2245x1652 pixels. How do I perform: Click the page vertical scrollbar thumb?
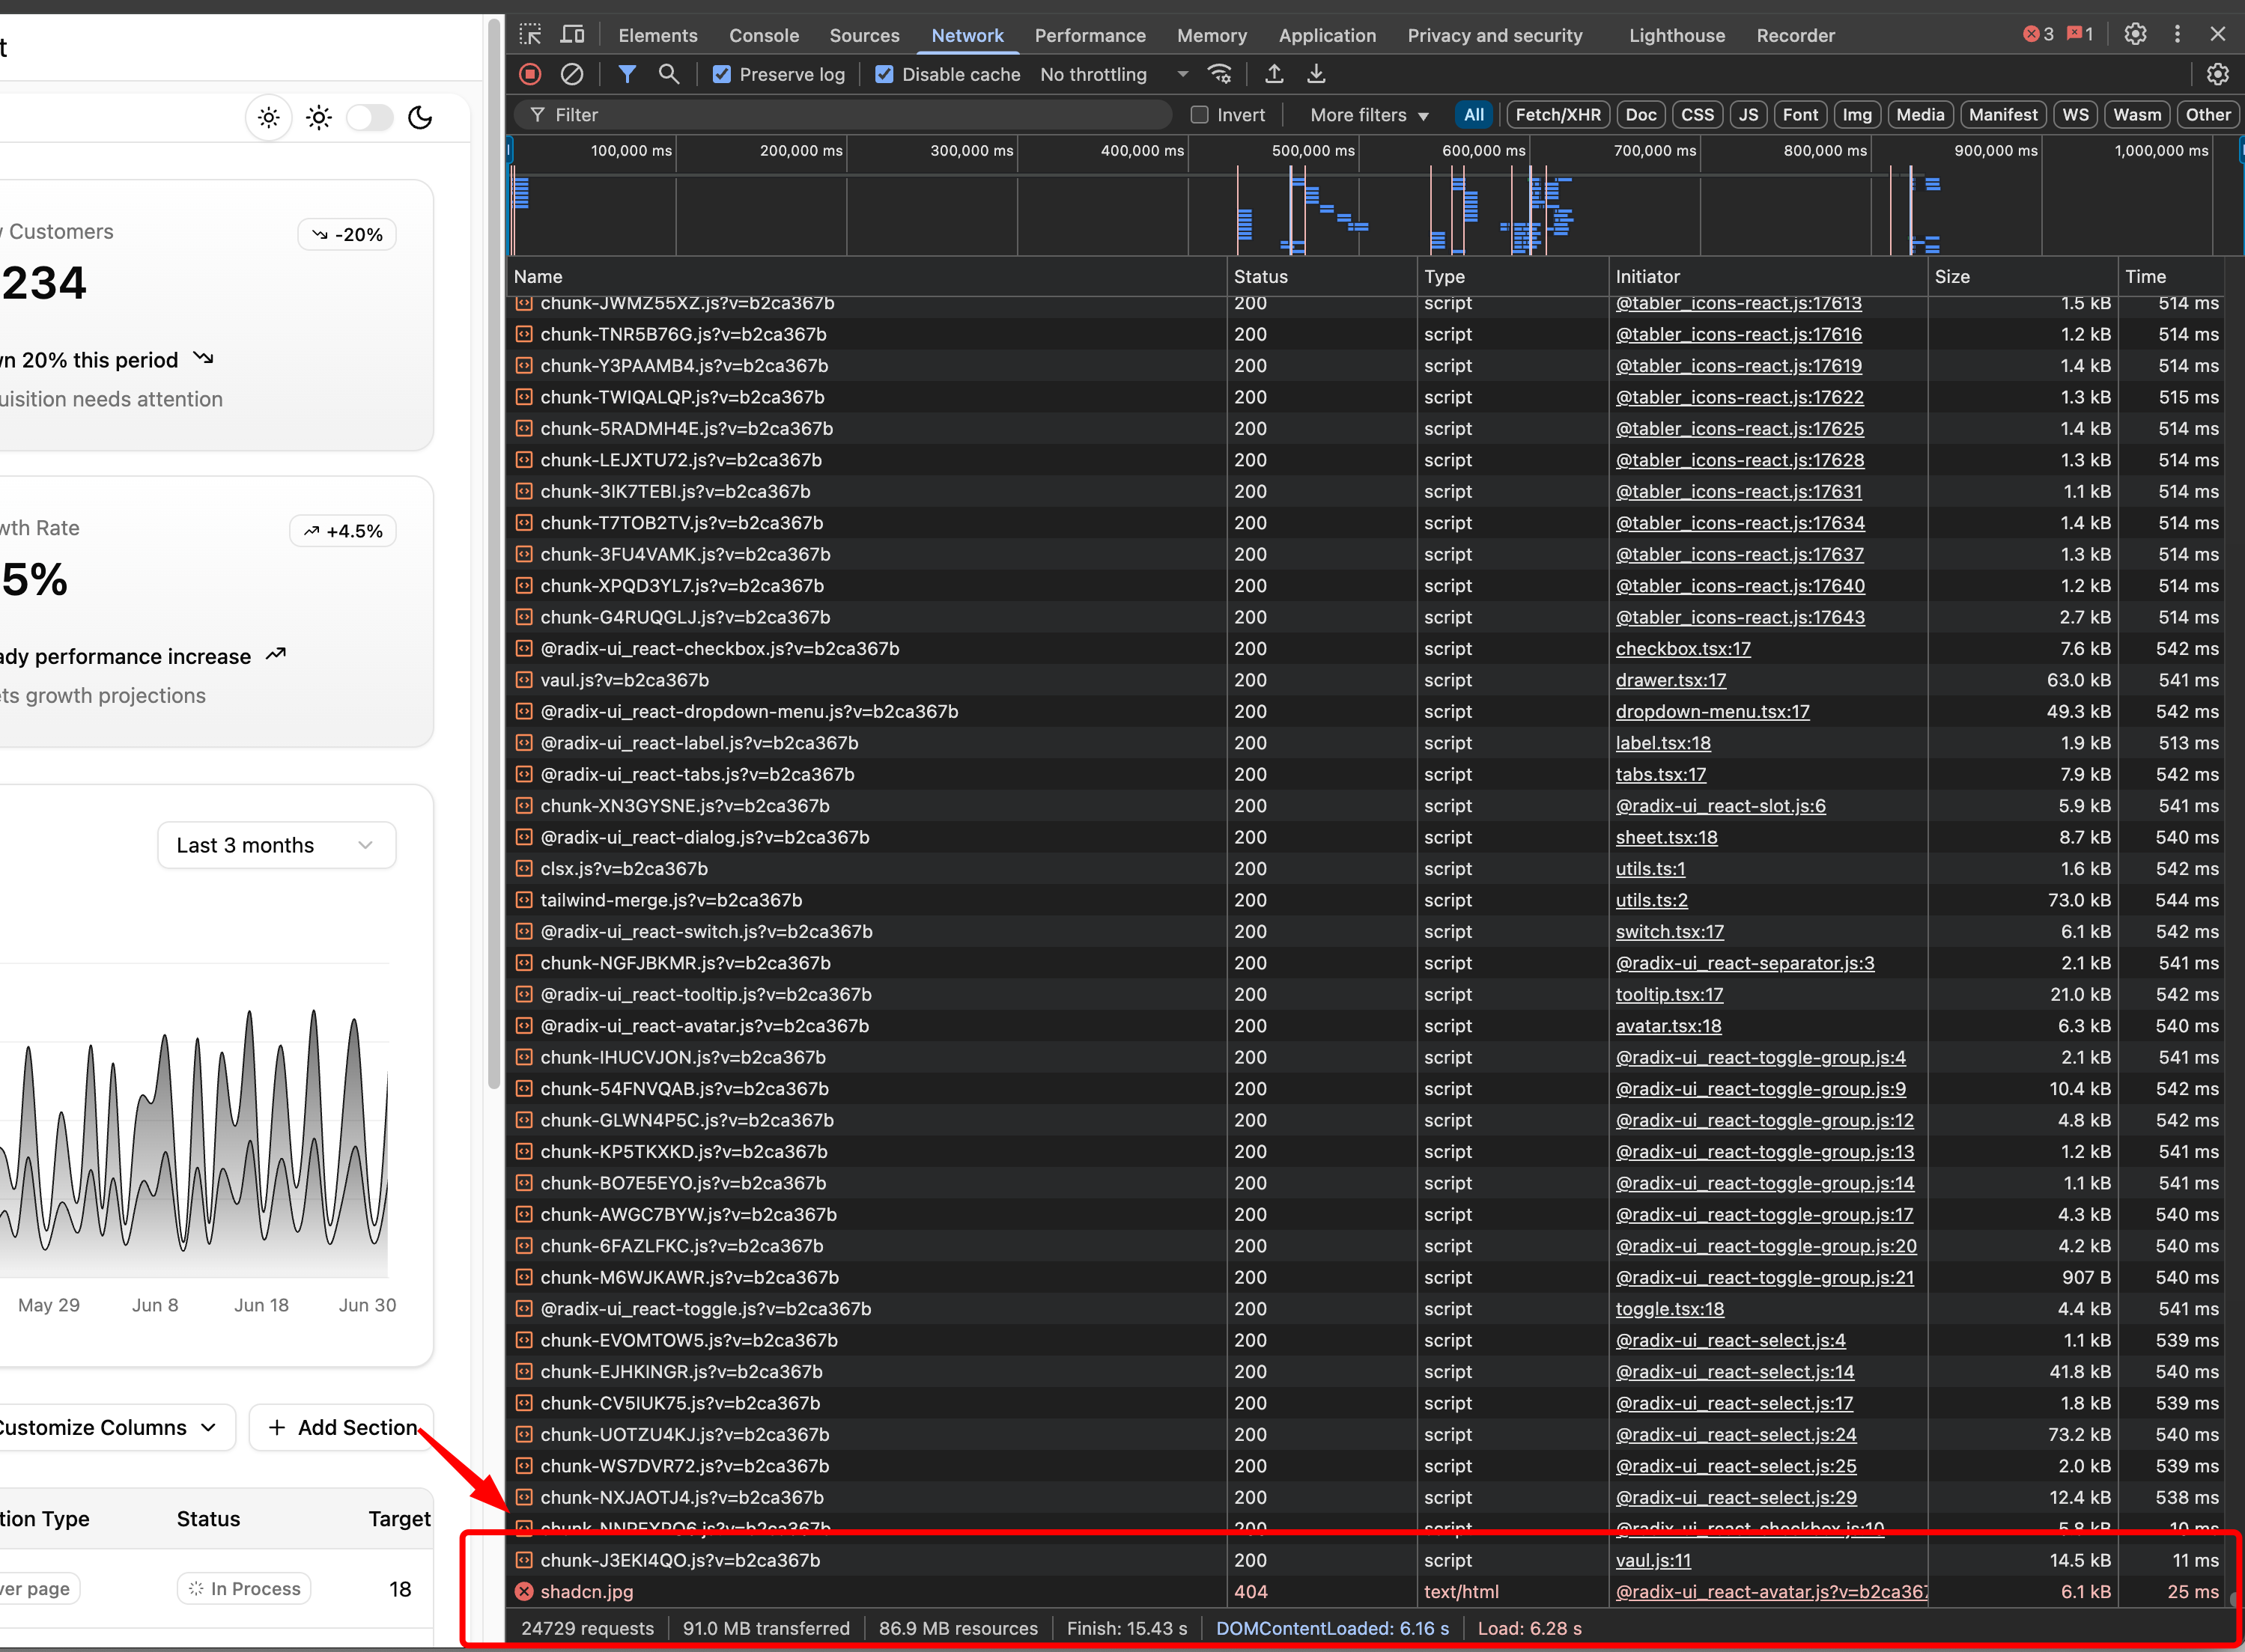tap(493, 555)
